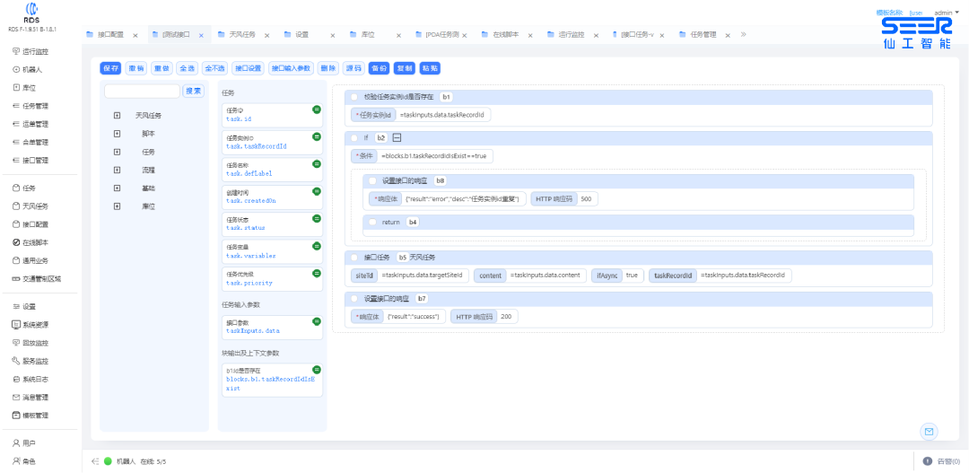Collapse the if b2 block

click(x=397, y=137)
